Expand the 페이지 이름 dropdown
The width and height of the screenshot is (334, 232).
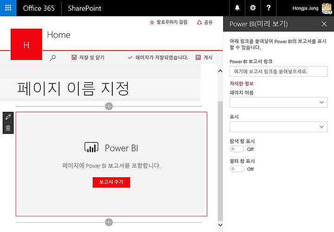tap(278, 102)
